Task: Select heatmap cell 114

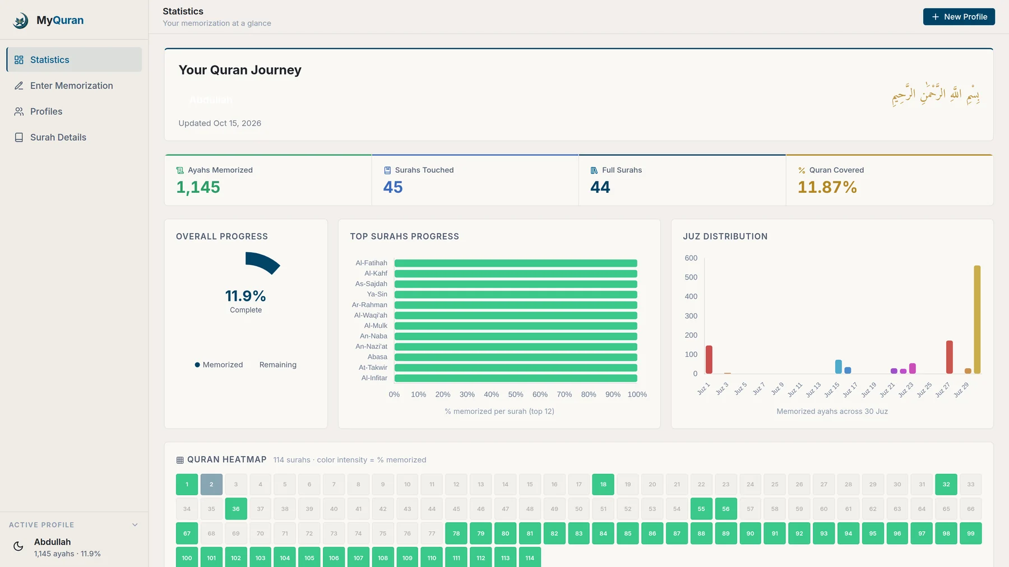Action: pyautogui.click(x=530, y=557)
